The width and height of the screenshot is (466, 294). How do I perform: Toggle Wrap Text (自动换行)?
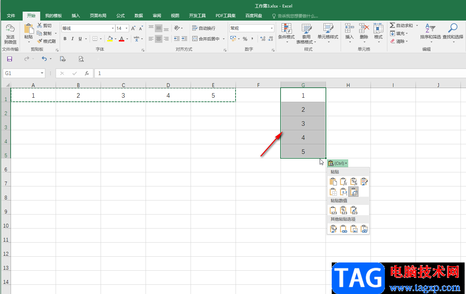tap(204, 28)
